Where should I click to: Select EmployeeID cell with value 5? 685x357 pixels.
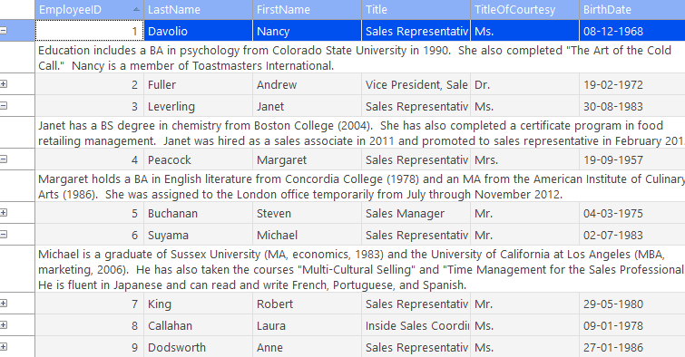pos(90,214)
